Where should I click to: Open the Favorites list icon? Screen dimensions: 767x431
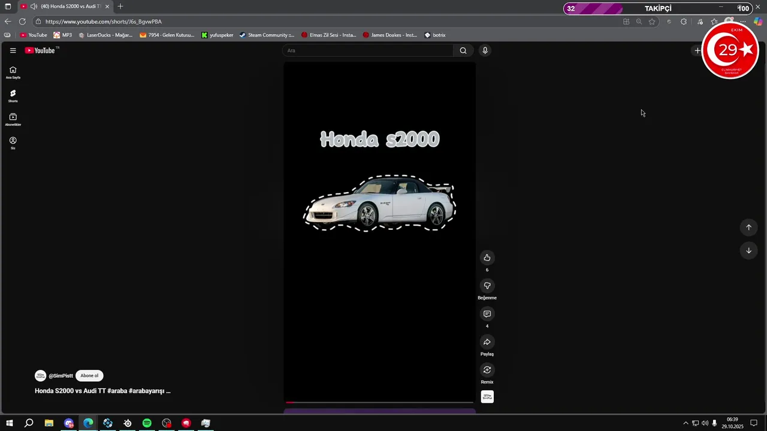(714, 22)
